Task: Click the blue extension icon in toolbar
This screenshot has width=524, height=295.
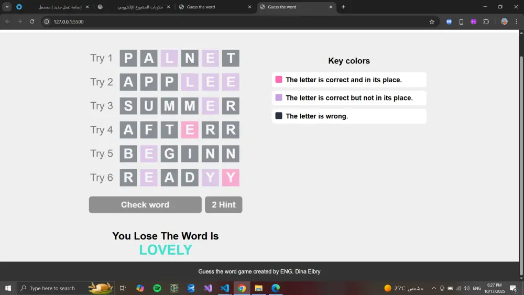Action: point(449,21)
